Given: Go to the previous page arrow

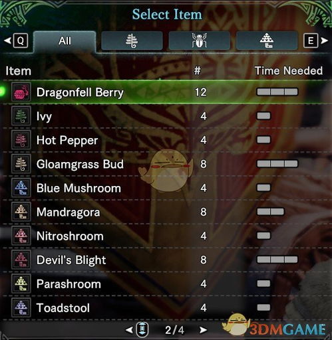Looking at the screenshot, I should (x=129, y=330).
